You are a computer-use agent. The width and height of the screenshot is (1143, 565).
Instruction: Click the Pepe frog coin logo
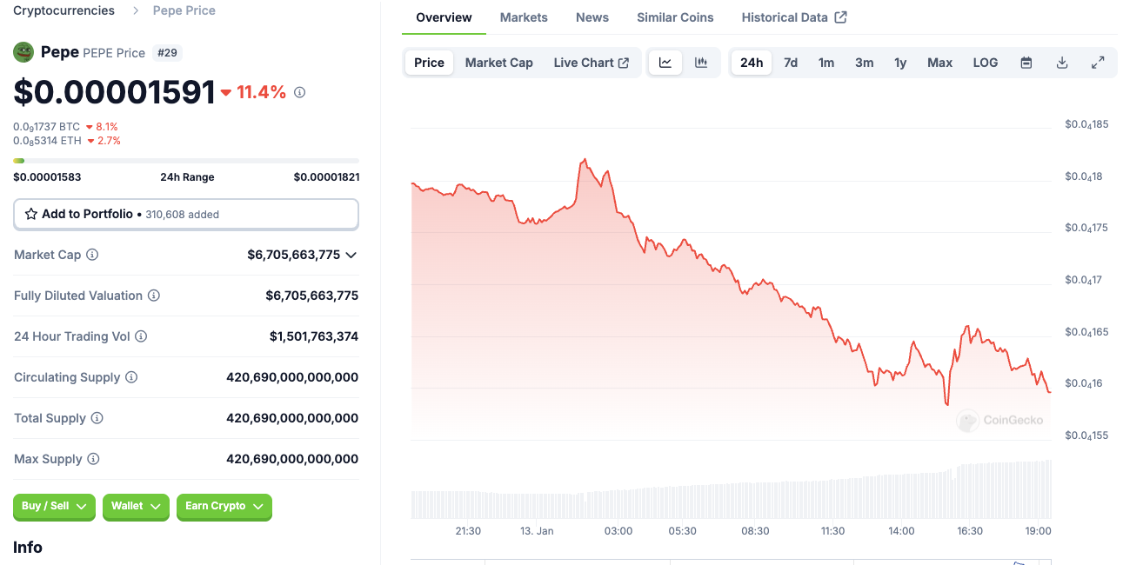coord(23,52)
